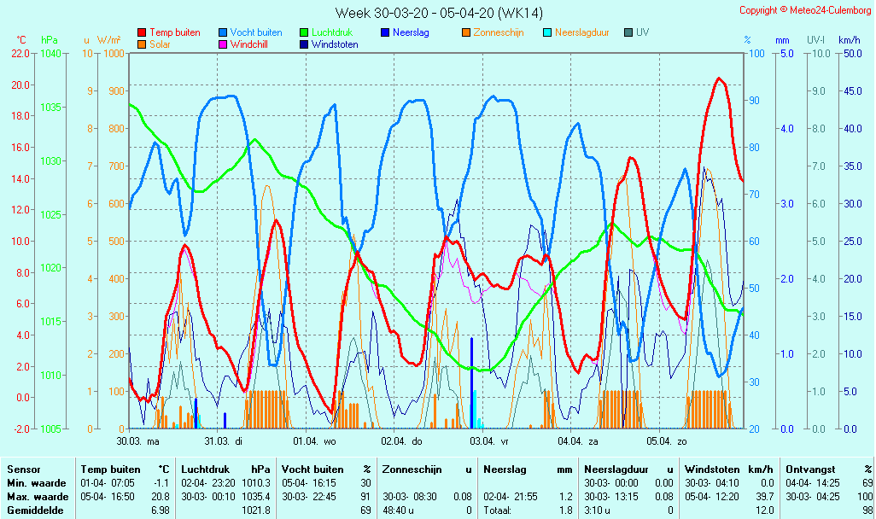Click the red Temp buiten legend swatch
This screenshot has height=519, width=876.
point(142,32)
